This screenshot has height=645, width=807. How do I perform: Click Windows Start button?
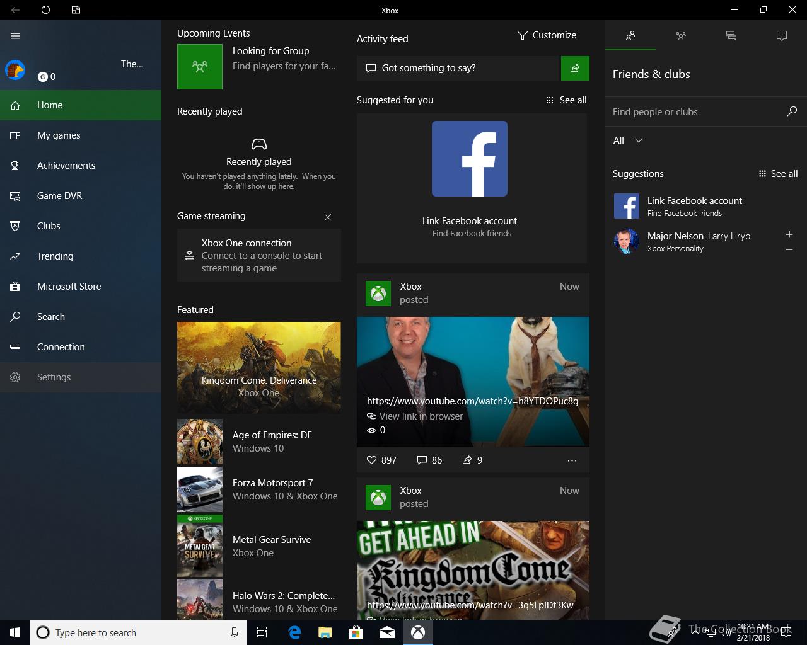(x=15, y=632)
